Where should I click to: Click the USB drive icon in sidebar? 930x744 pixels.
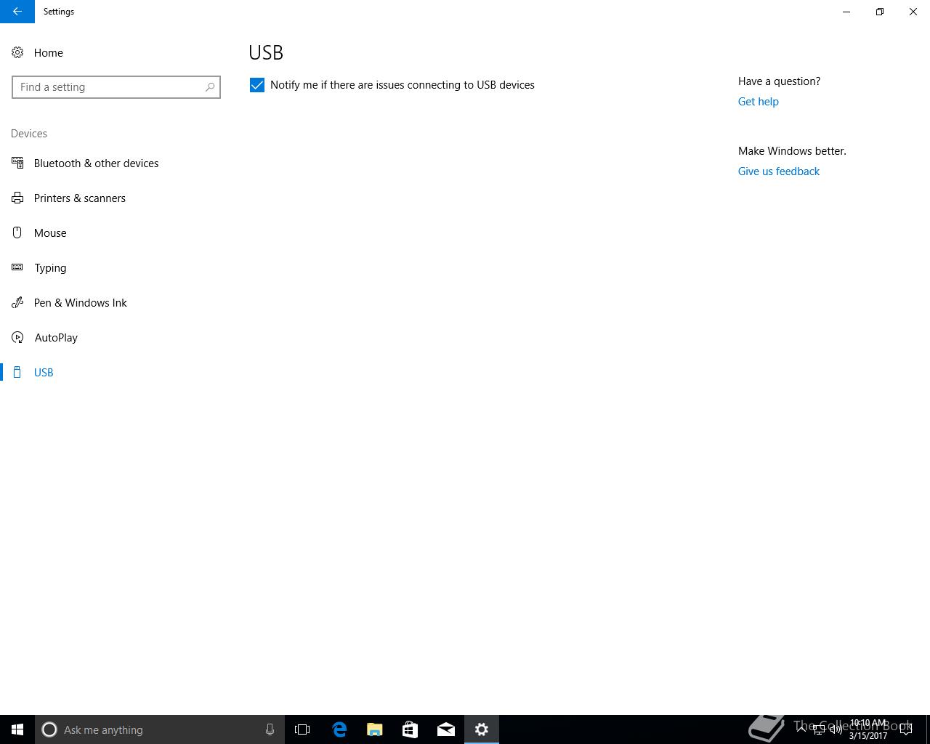[17, 372]
